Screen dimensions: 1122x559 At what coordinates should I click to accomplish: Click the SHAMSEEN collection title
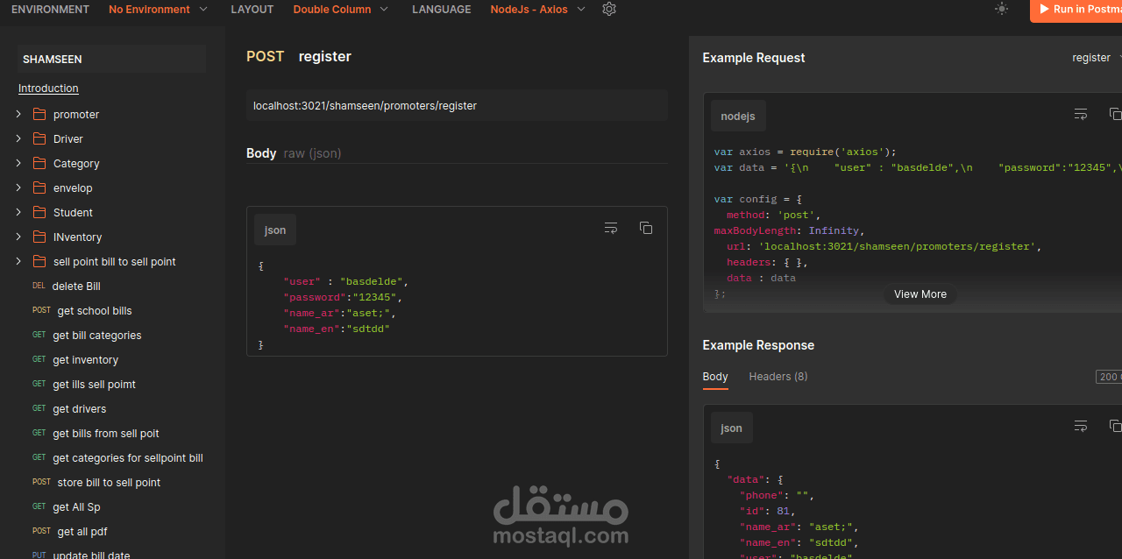point(53,60)
